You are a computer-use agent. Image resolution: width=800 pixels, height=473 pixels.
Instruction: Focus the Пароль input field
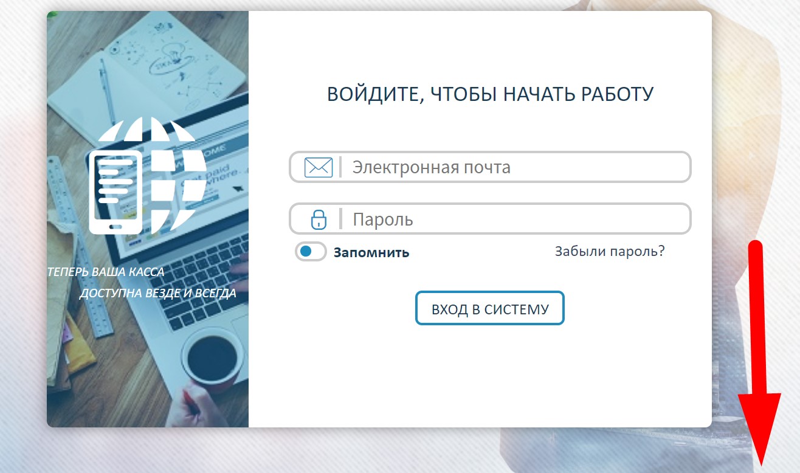(517, 219)
